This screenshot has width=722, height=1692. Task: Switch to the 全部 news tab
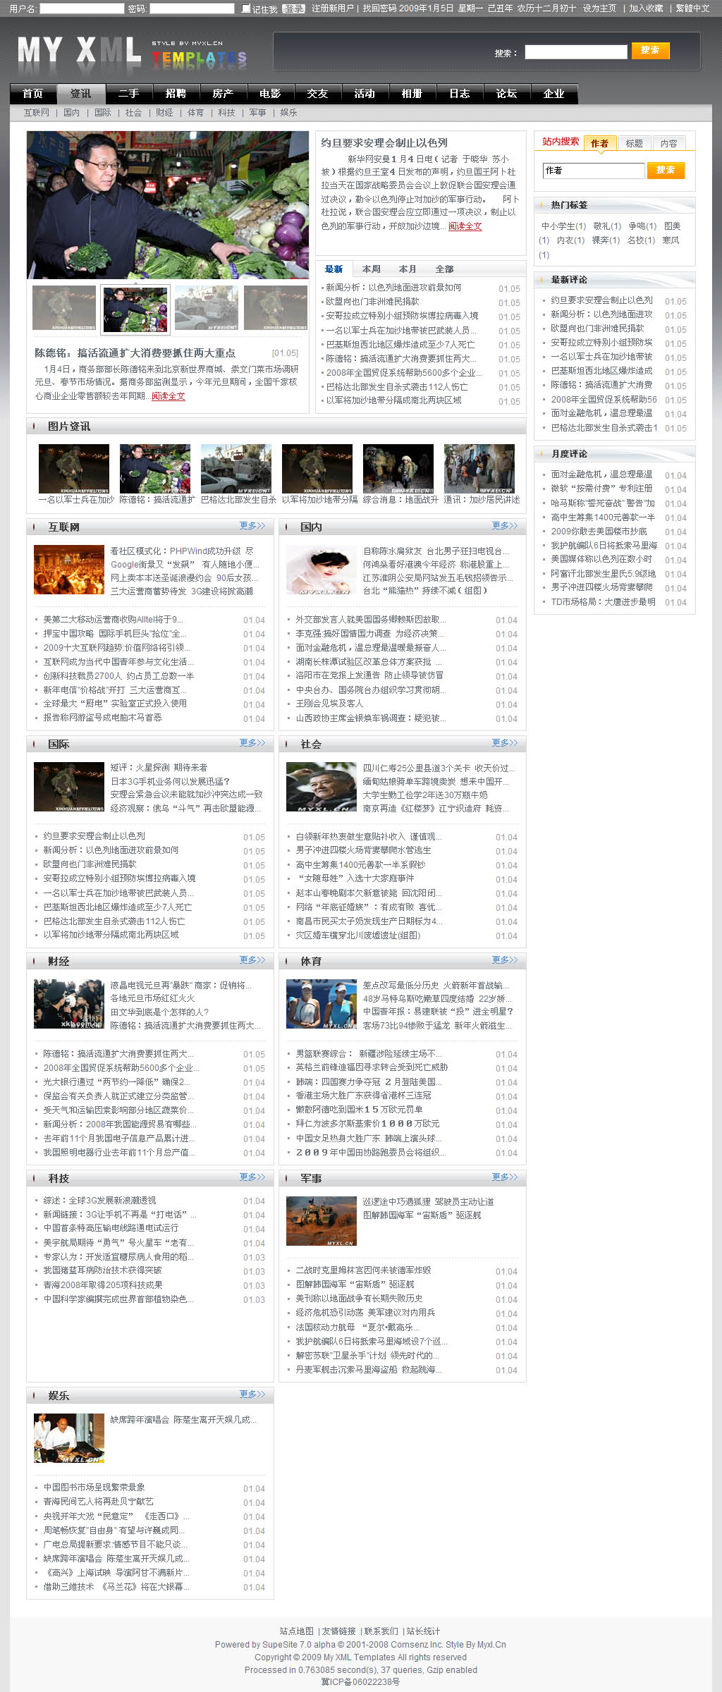[444, 269]
